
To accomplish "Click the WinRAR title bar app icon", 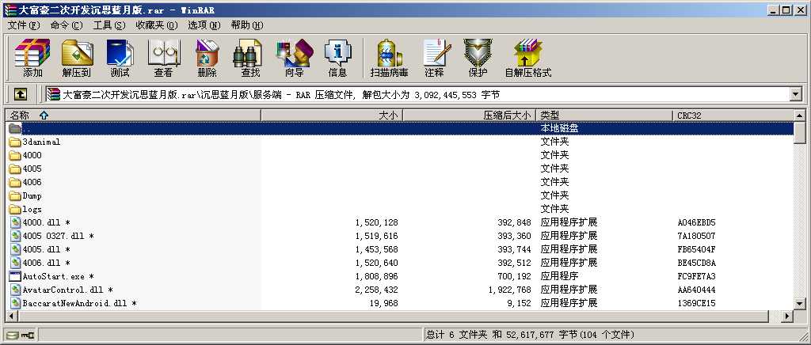I will 10,9.
